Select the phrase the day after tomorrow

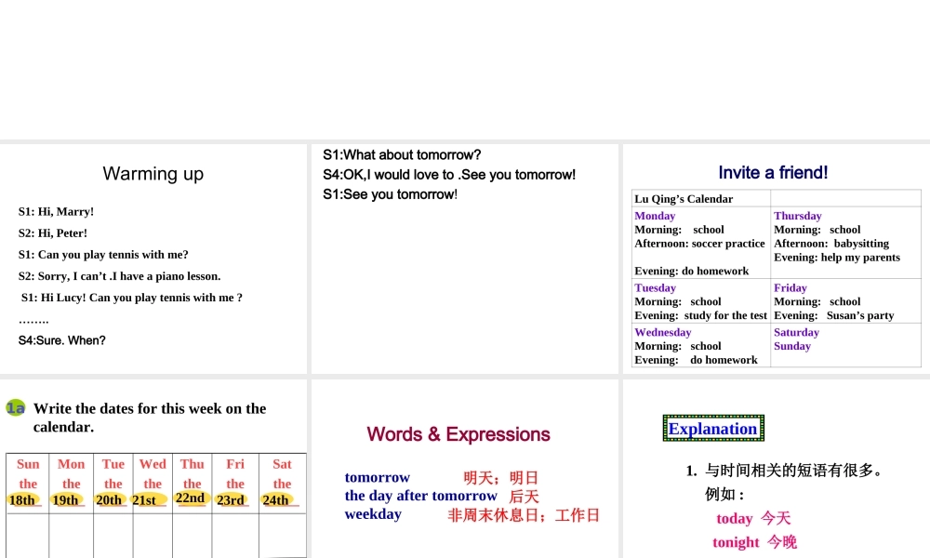click(421, 496)
